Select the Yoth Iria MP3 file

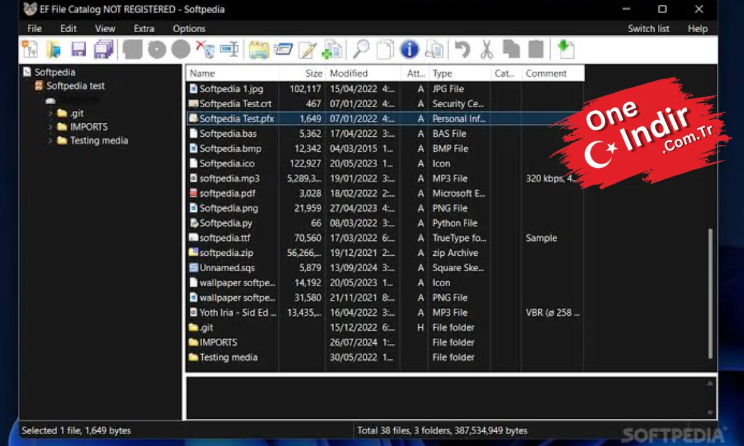[384, 313]
